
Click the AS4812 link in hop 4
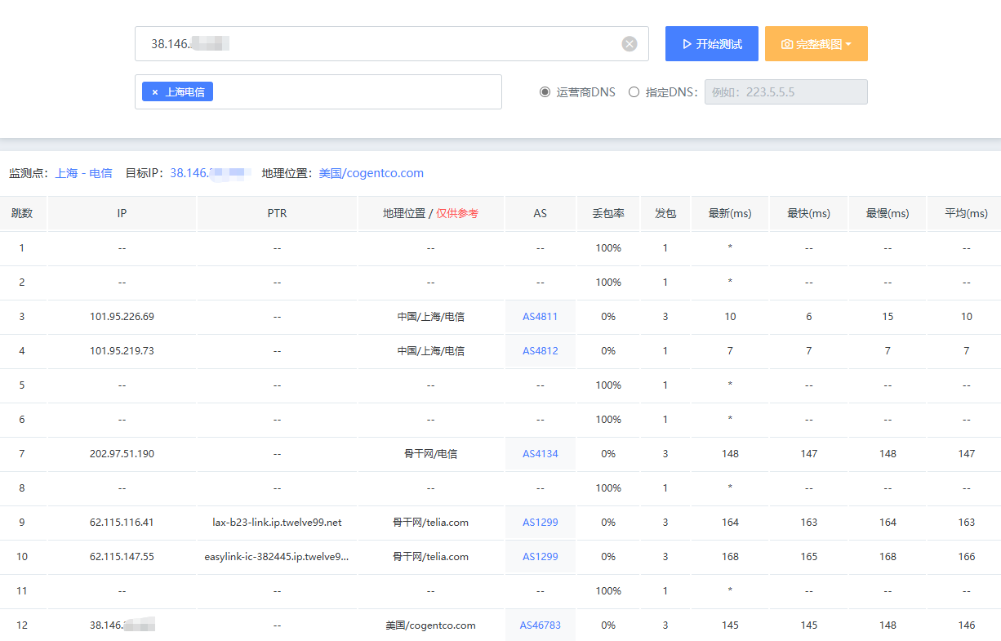pyautogui.click(x=540, y=351)
